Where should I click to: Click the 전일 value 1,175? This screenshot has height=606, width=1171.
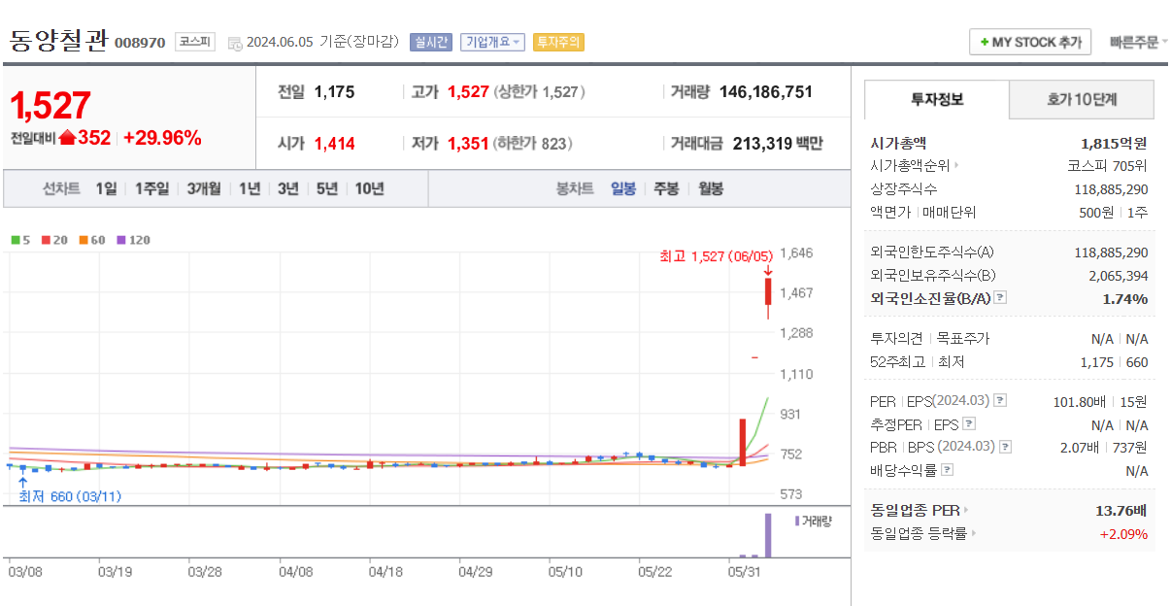pos(335,92)
